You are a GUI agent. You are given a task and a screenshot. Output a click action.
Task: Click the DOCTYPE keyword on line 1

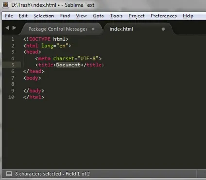tap(40, 39)
